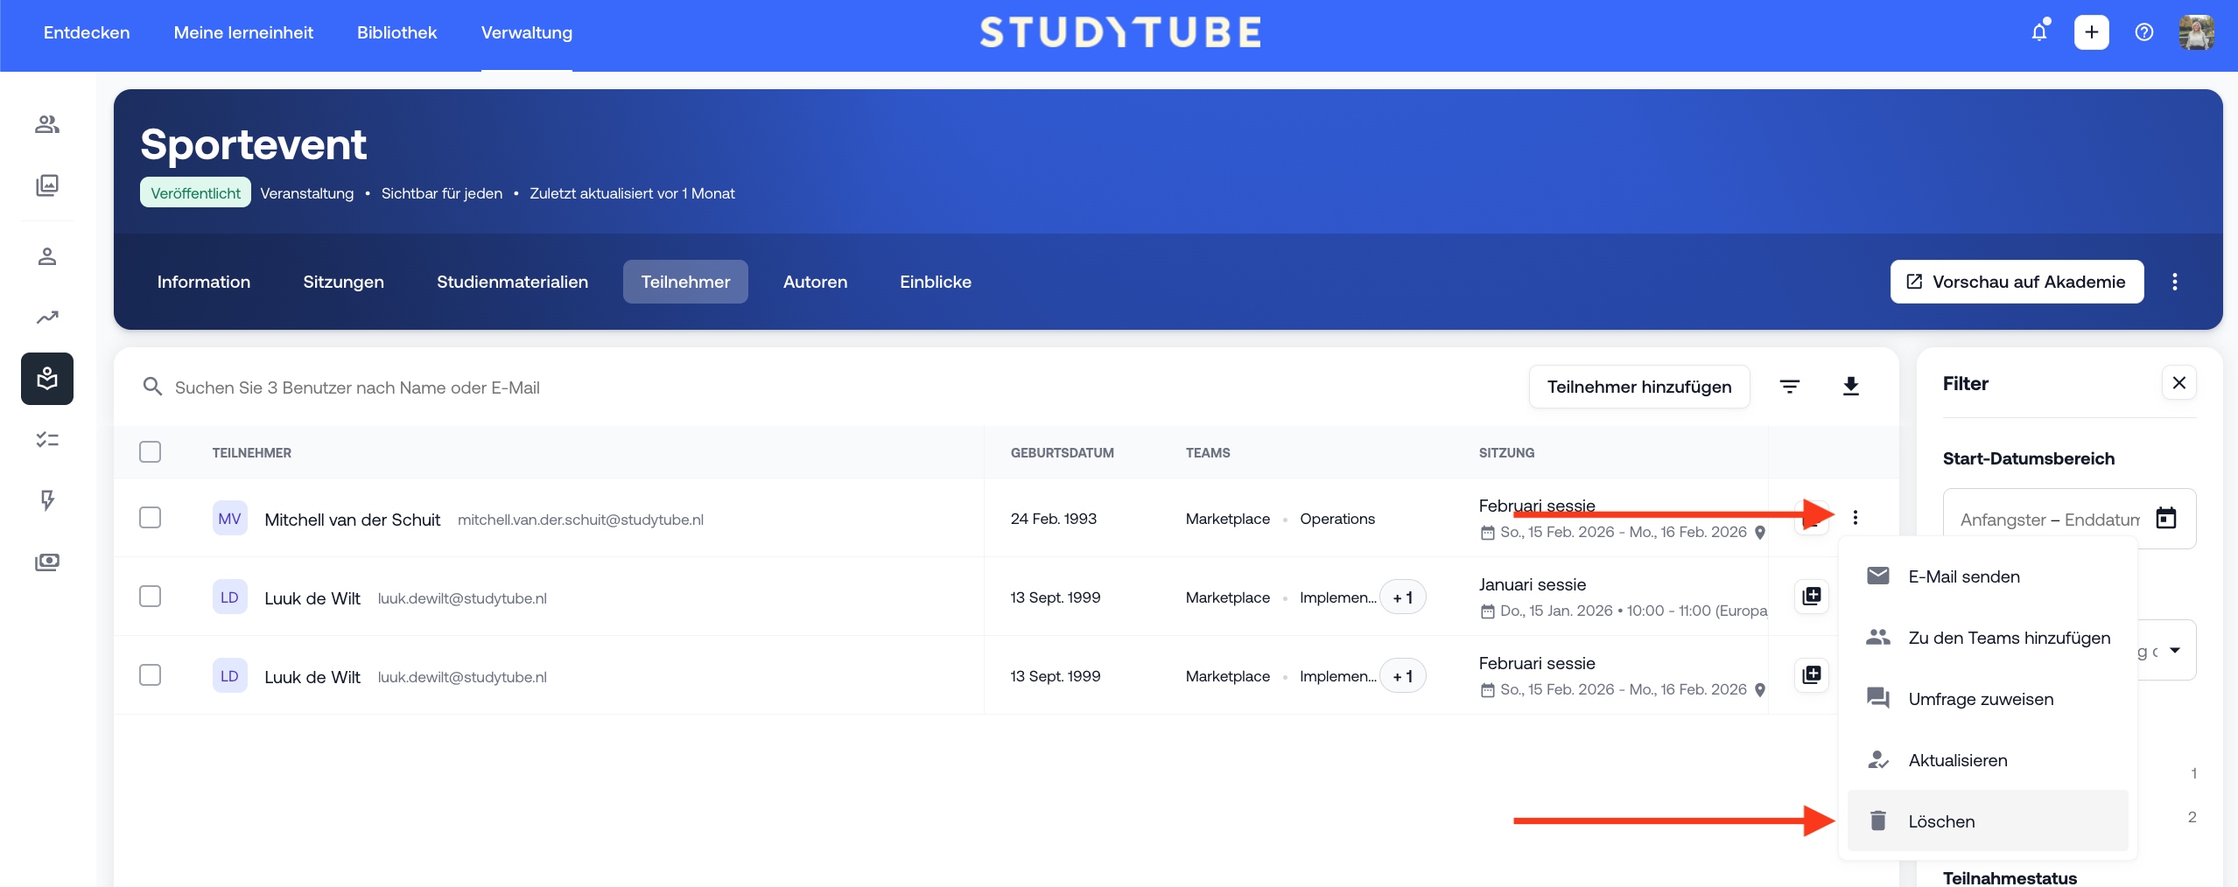Open Mitchell van der Schuit's name
The height and width of the screenshot is (887, 2238).
point(353,520)
